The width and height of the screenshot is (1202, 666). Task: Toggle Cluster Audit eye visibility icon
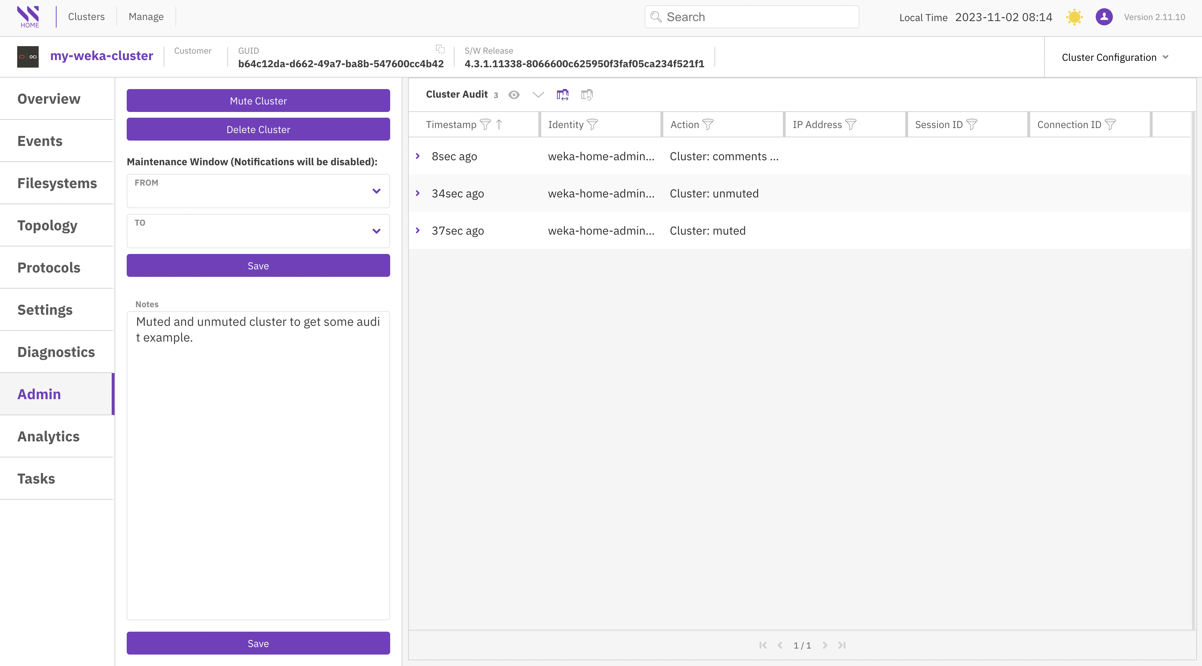click(514, 95)
